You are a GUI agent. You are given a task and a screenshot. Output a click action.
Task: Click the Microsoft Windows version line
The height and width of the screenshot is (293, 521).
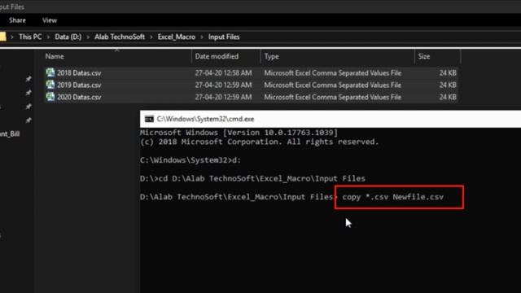[x=239, y=133]
